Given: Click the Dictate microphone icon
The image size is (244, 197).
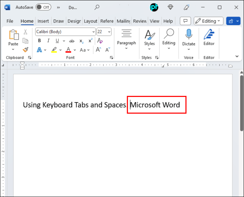Looking at the screenshot, I should point(189,34).
